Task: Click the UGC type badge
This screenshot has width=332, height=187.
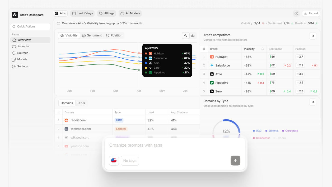Action: (x=119, y=120)
